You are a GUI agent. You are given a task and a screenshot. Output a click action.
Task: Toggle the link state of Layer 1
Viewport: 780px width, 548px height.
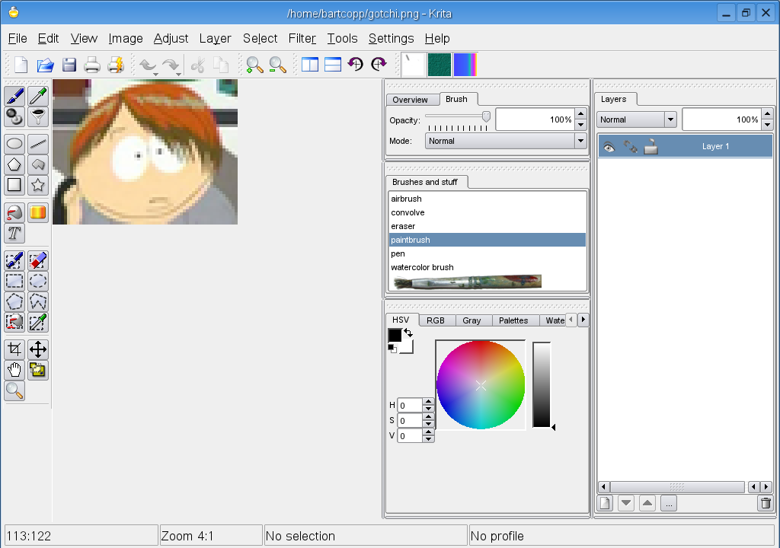[x=630, y=147]
